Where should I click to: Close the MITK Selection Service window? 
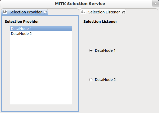click(155, 4)
